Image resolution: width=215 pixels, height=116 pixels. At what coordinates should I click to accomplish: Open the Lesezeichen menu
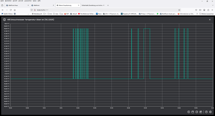28,1
